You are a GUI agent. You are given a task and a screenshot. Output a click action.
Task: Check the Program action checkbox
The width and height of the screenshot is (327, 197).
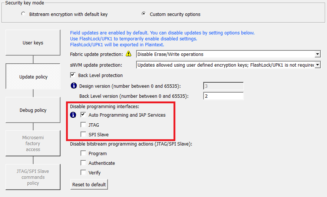83,153
